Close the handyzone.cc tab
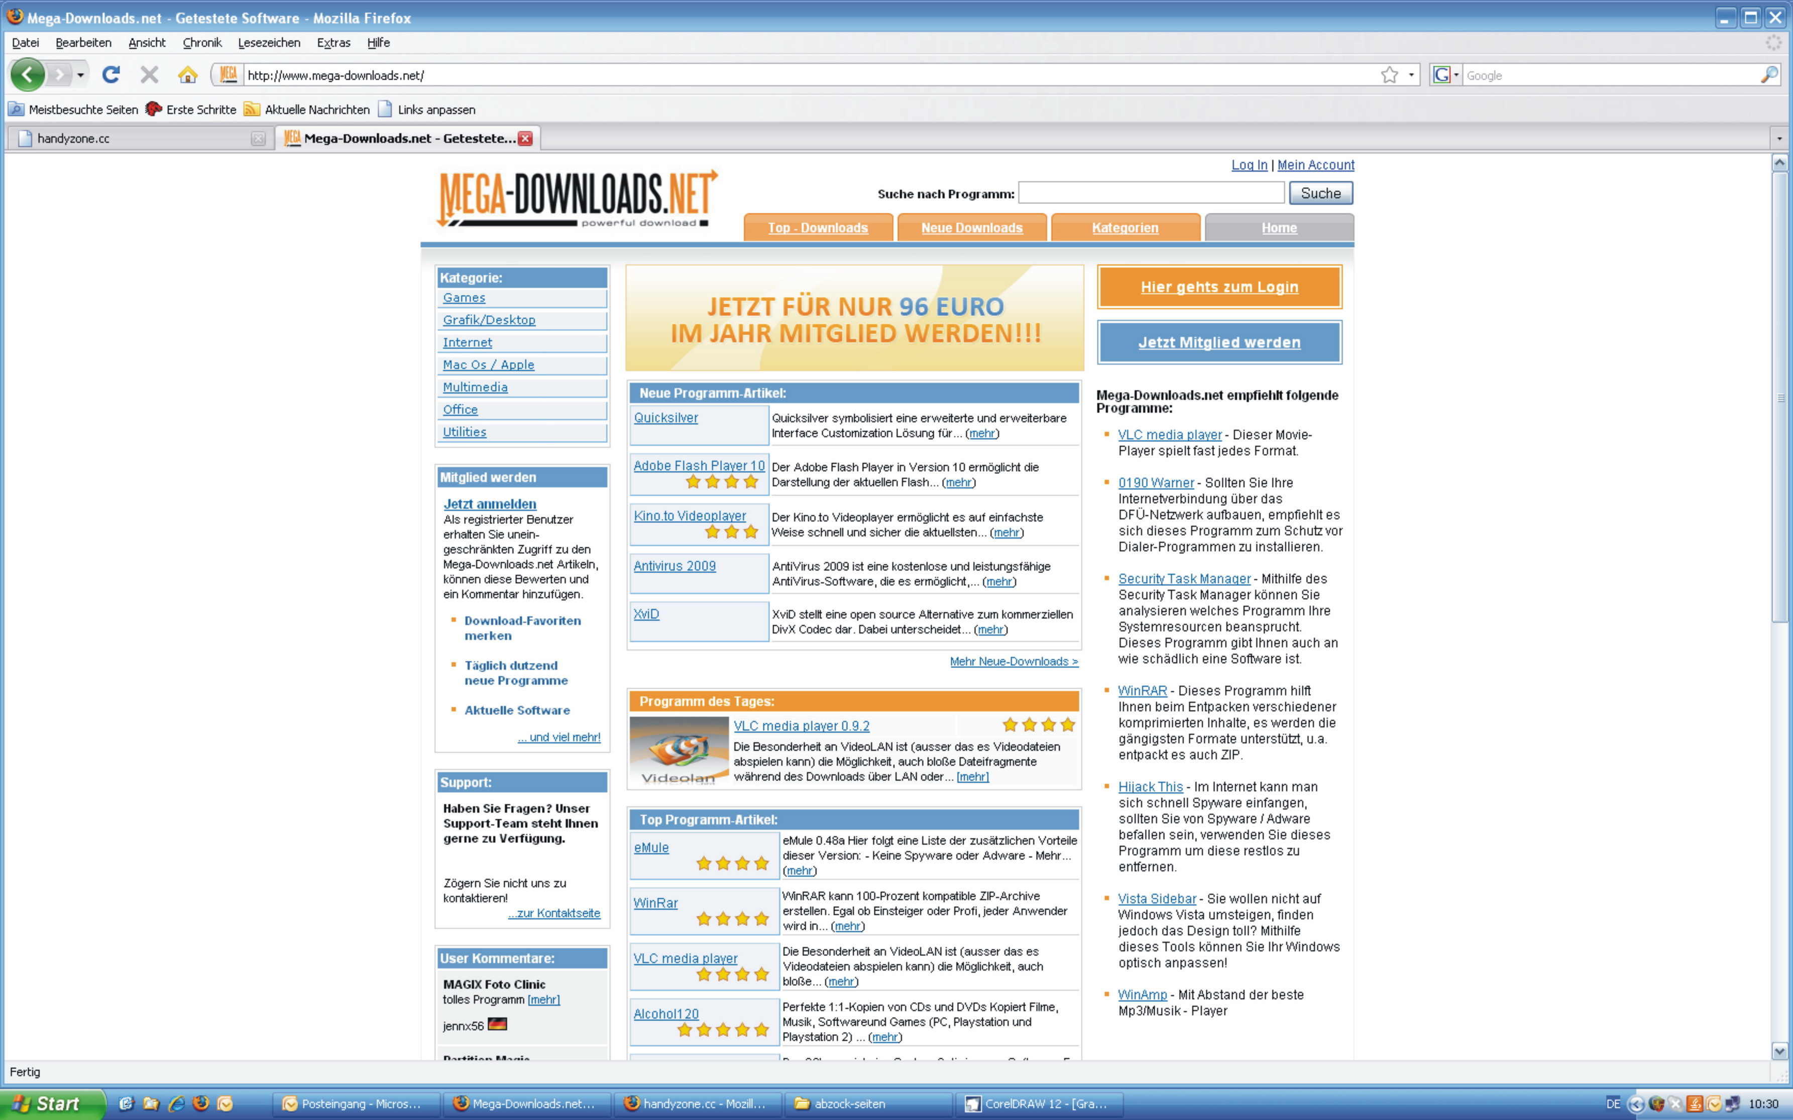The image size is (1793, 1120). [258, 139]
